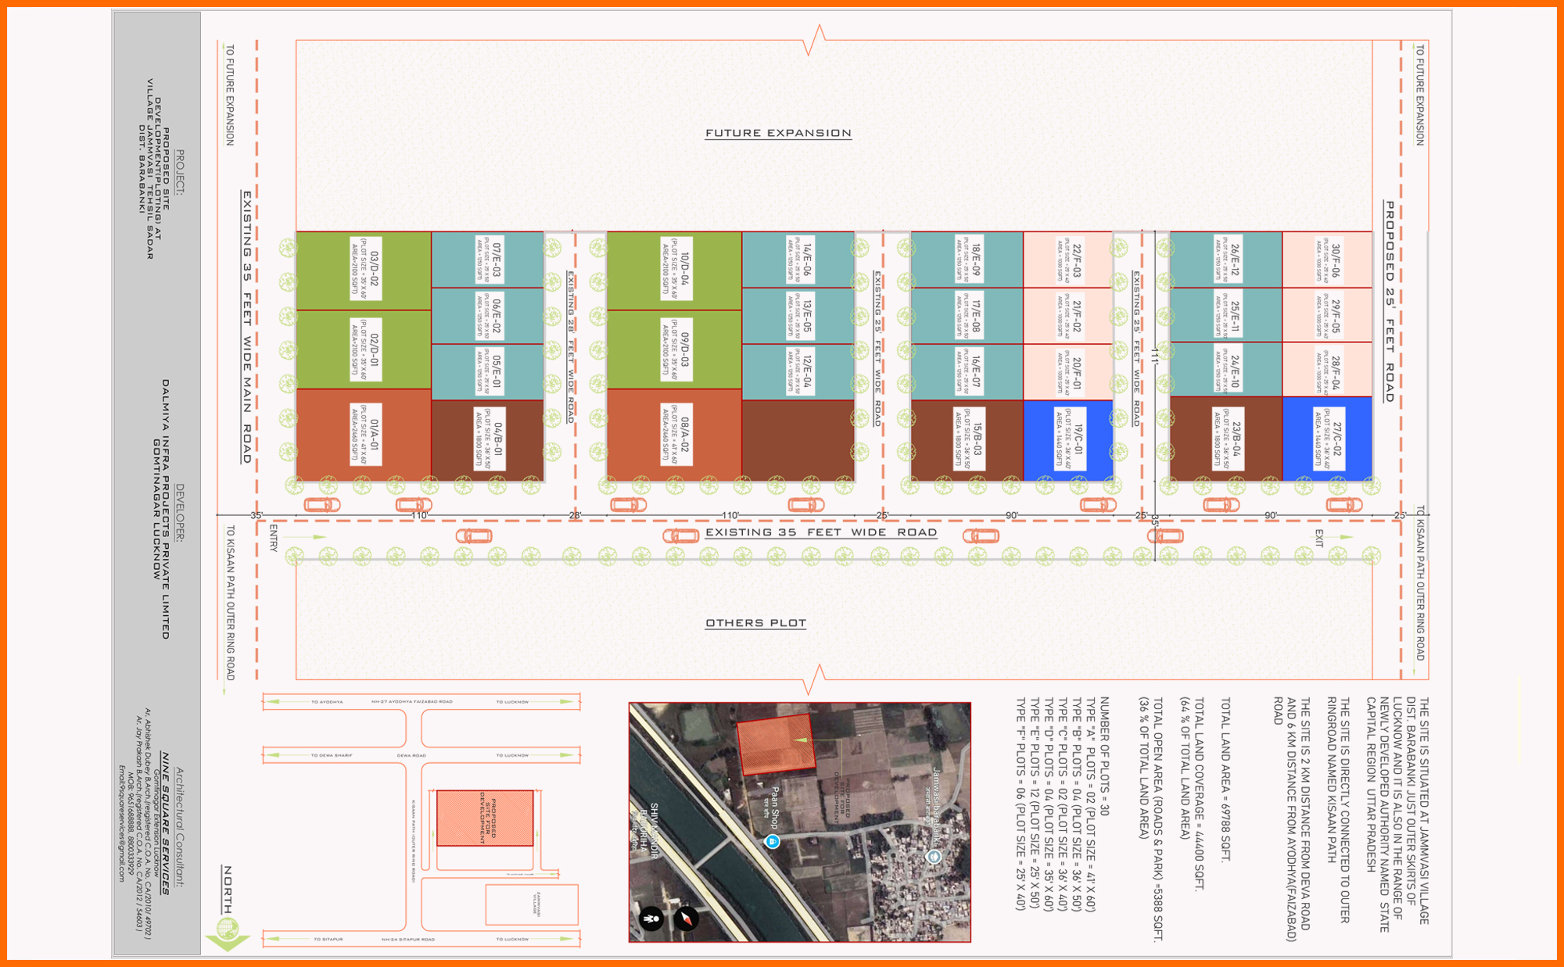This screenshot has width=1564, height=967.
Task: Click the ENTRY arrow on main road
Action: point(313,537)
